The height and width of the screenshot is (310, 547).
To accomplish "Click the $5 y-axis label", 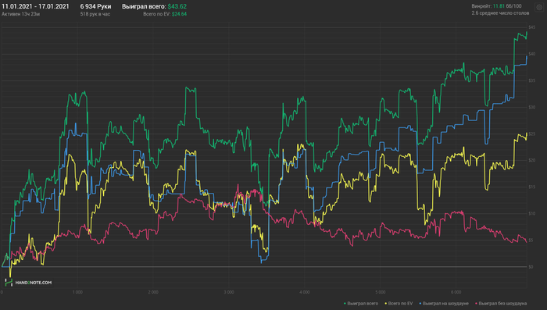I will tap(531, 241).
